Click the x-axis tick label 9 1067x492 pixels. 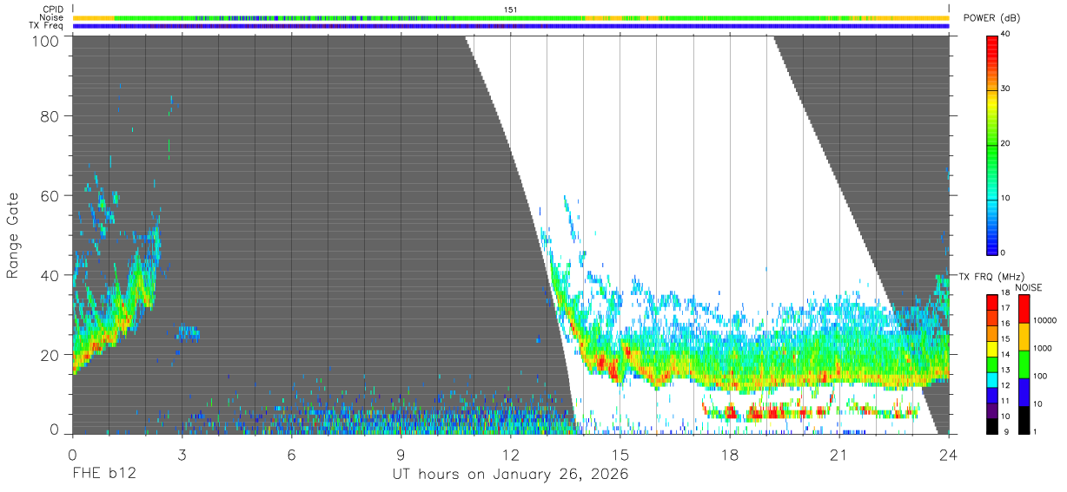[x=401, y=455]
